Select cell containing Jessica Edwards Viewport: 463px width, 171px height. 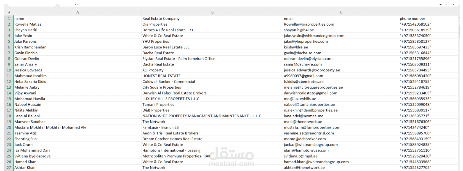click(x=78, y=70)
